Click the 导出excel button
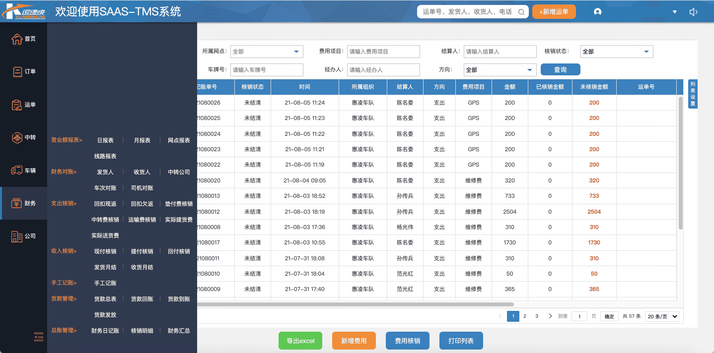 coord(300,341)
